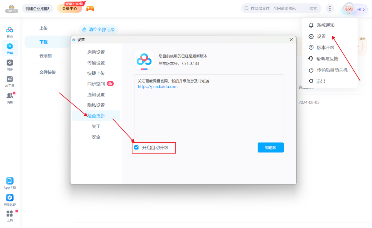Open the three-dot more menu
The width and height of the screenshot is (372, 228).
[330, 8]
